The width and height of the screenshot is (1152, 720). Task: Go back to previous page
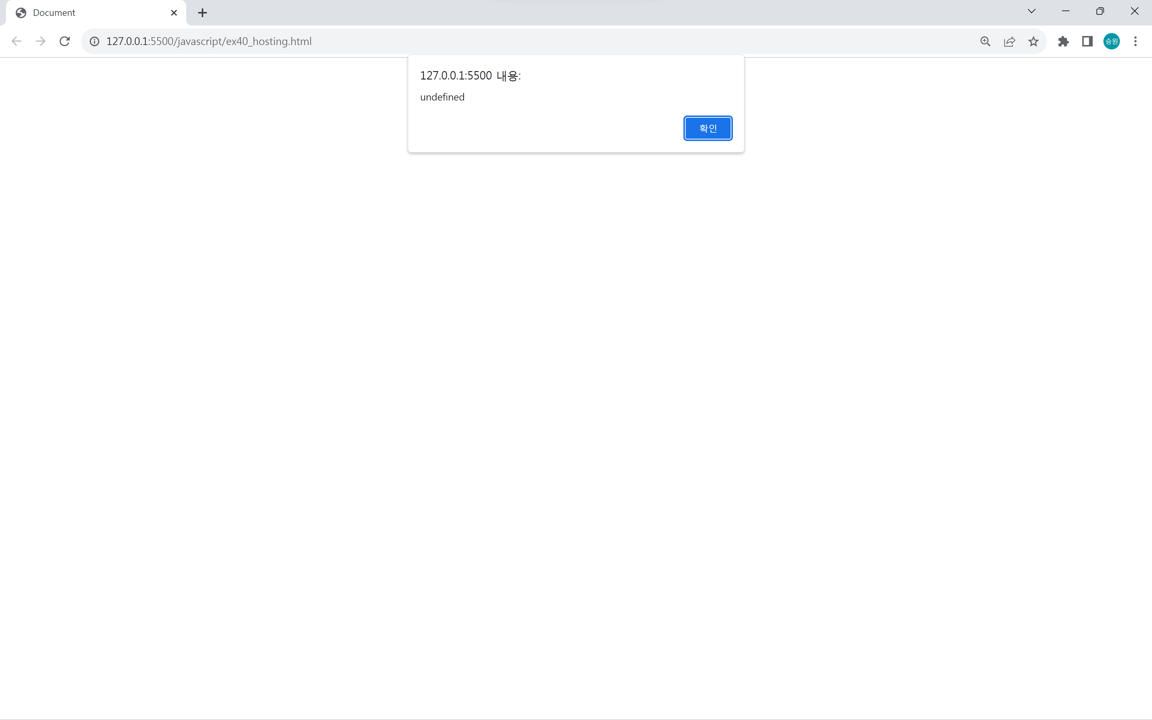click(16, 41)
